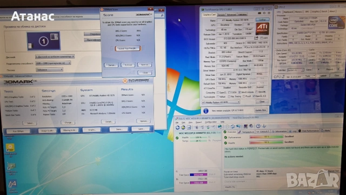The width and height of the screenshot is (346, 195).
Task: Open the Configuration menu in Hard Disk Sentinel
Action: click(x=210, y=122)
